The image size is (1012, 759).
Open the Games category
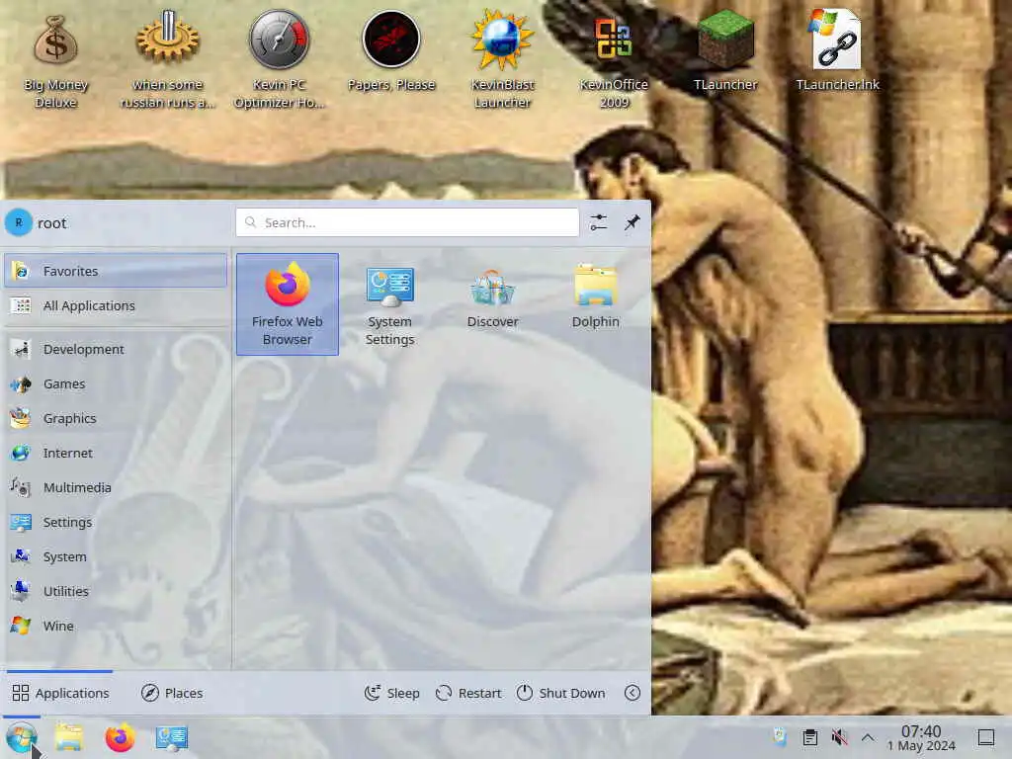116,384
